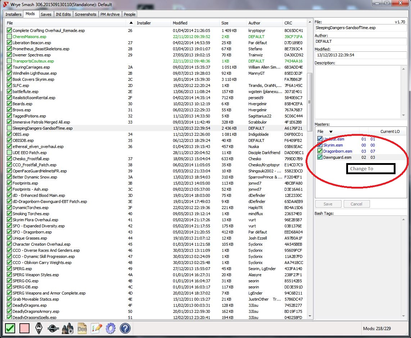
Task: Launch Skyrim via the dragon logo icon
Action: point(39,328)
